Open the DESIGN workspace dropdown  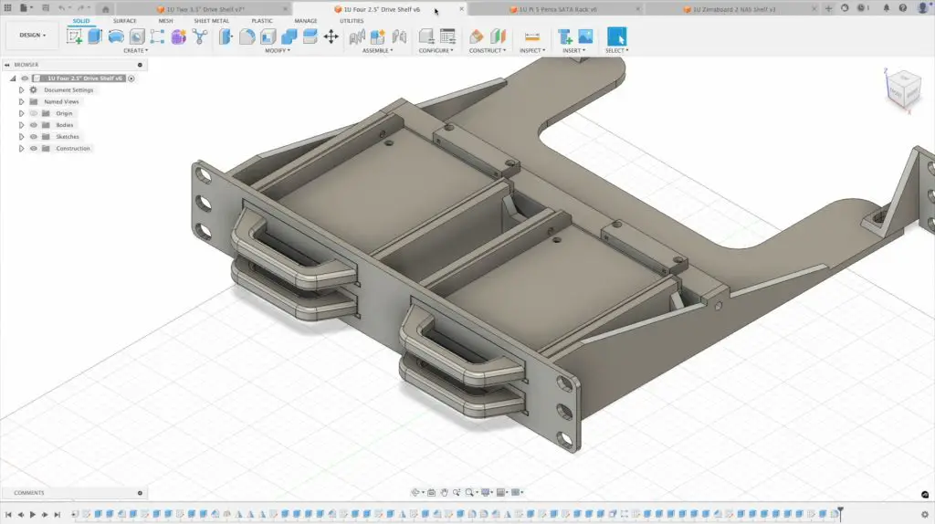tap(32, 36)
